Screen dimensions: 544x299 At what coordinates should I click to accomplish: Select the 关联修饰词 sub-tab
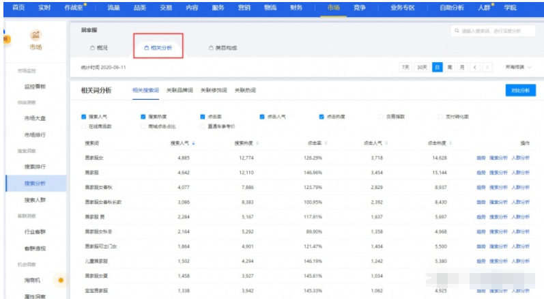(214, 91)
